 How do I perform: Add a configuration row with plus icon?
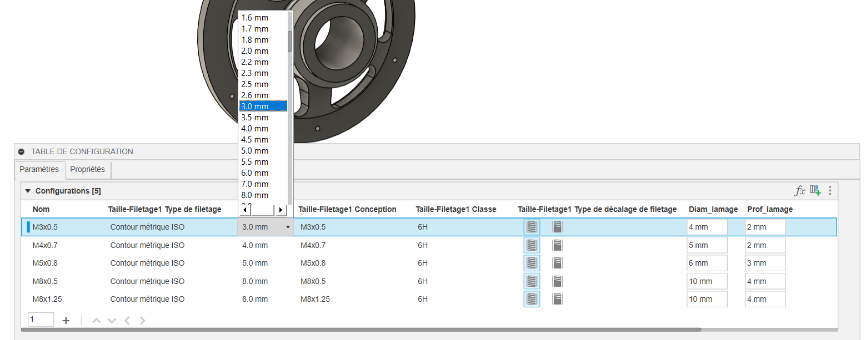pos(66,320)
